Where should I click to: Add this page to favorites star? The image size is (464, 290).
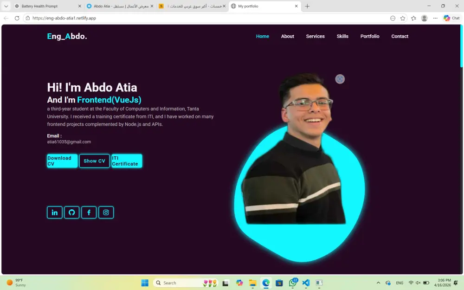point(403,18)
